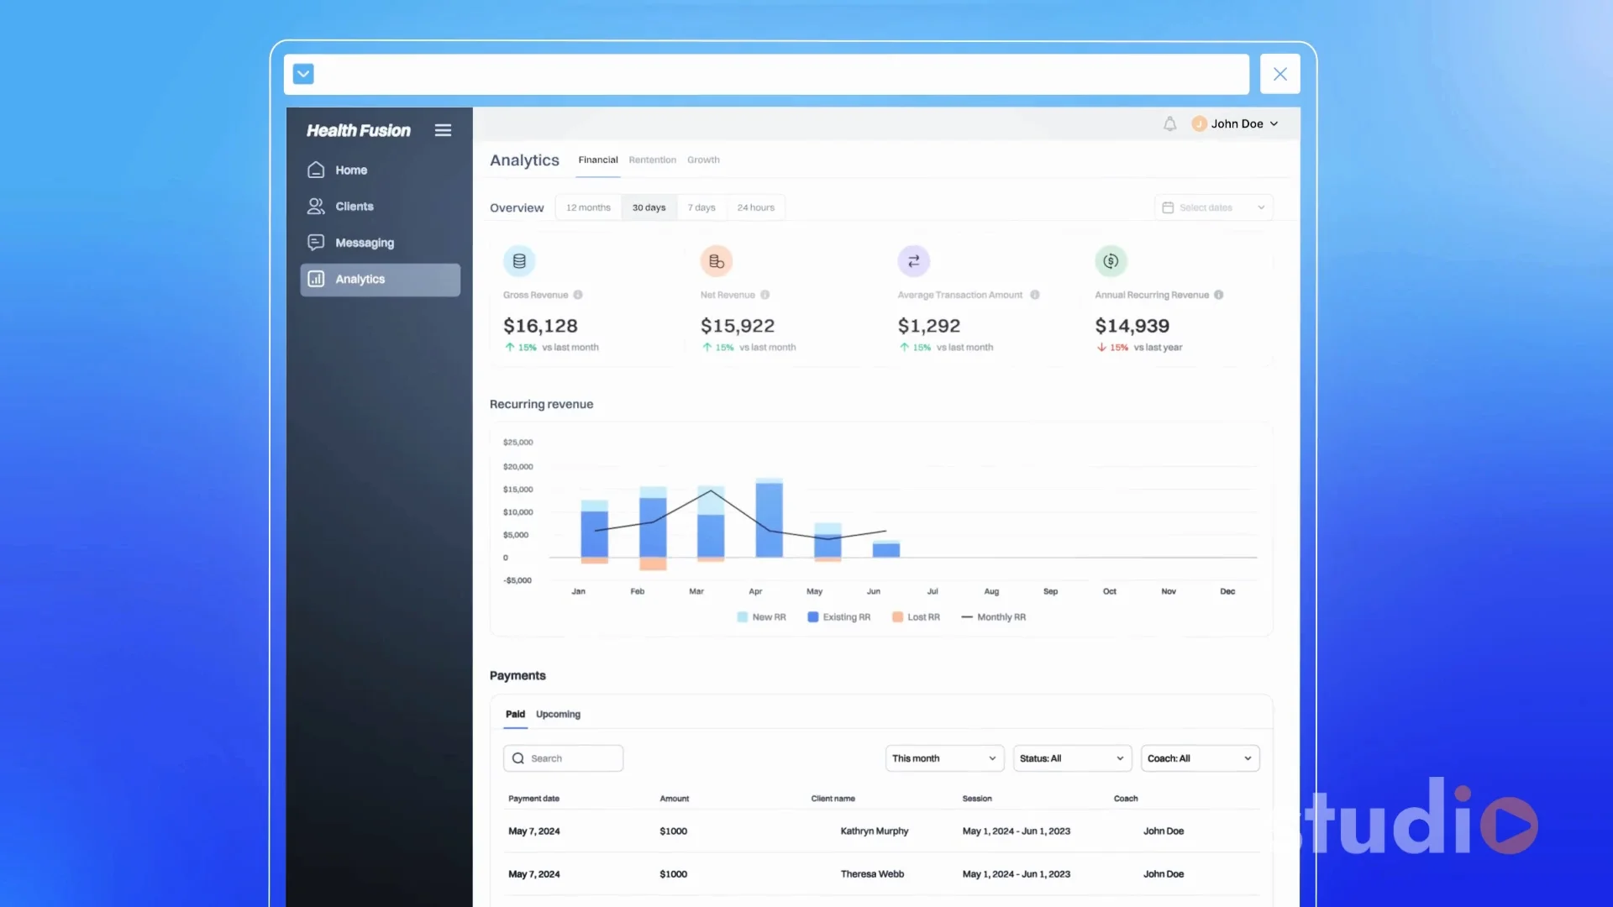1613x907 pixels.
Task: Click the payments Search field
Action: tap(563, 758)
